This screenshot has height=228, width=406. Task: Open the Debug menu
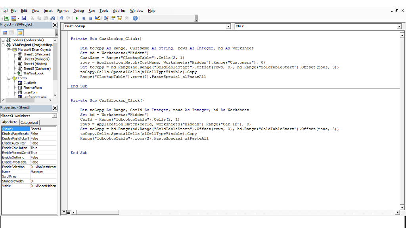(x=79, y=11)
